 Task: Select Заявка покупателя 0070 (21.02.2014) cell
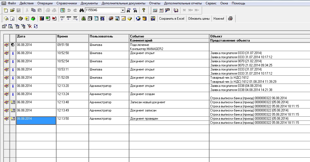click(x=260, y=61)
